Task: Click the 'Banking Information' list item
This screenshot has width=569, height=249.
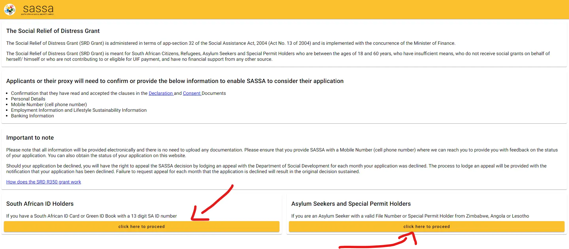Action: (x=32, y=116)
